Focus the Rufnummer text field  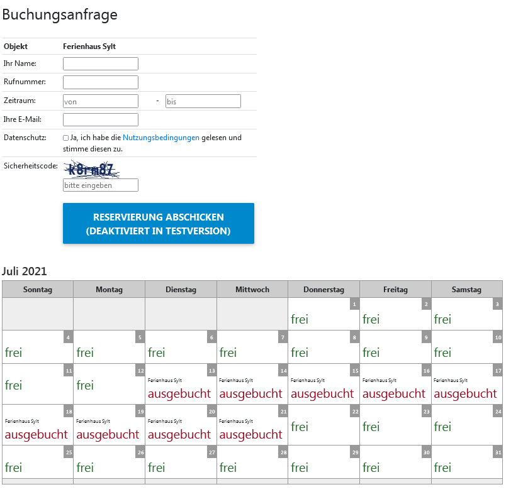click(x=101, y=82)
